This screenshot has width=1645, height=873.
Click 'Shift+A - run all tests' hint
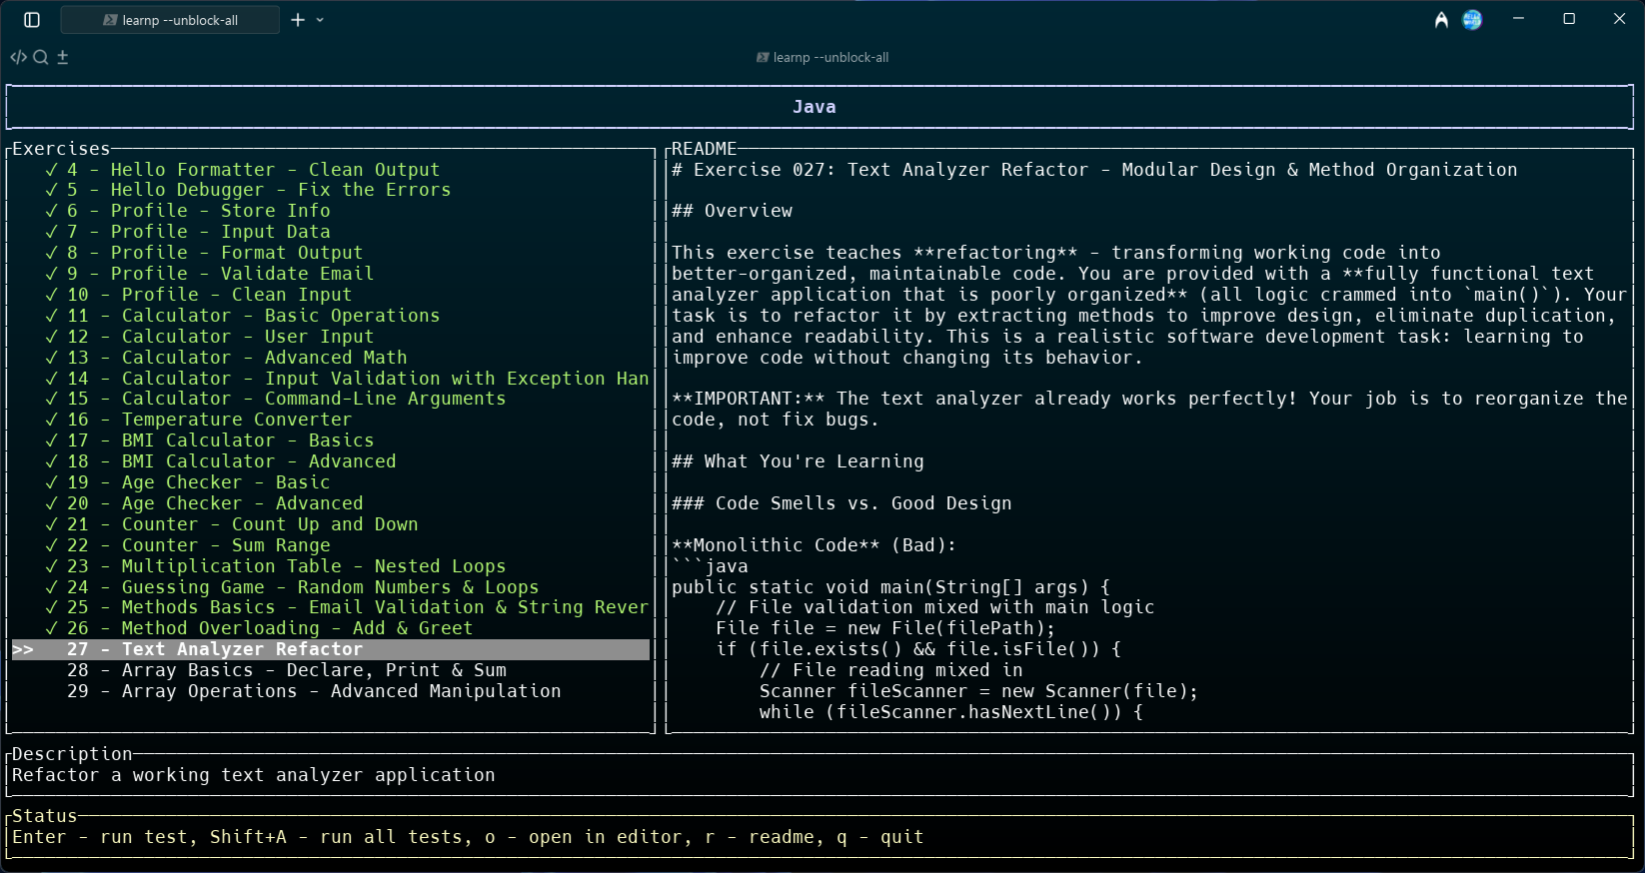336,837
